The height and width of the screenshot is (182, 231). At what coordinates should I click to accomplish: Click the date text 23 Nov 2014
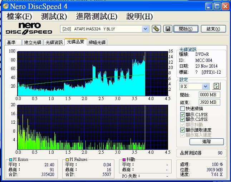[206, 66]
